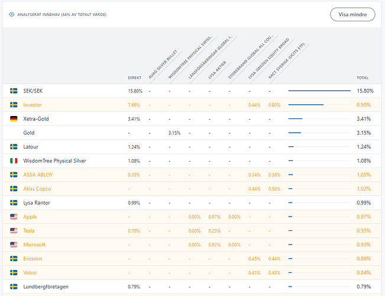Viewport: 385px width, 296px height.
Task: Click the eye icon beside Analyserat innehav
Action: tap(12, 15)
